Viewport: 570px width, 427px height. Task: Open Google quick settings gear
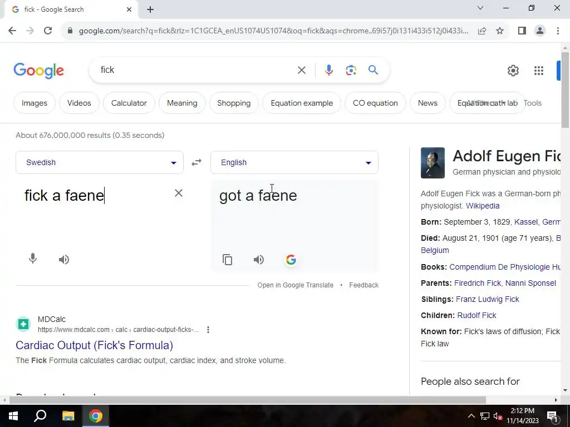pyautogui.click(x=513, y=71)
